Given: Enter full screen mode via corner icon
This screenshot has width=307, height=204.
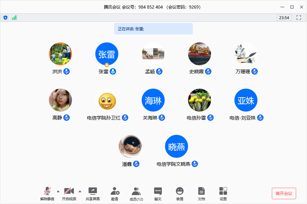Looking at the screenshot, I should tap(299, 18).
